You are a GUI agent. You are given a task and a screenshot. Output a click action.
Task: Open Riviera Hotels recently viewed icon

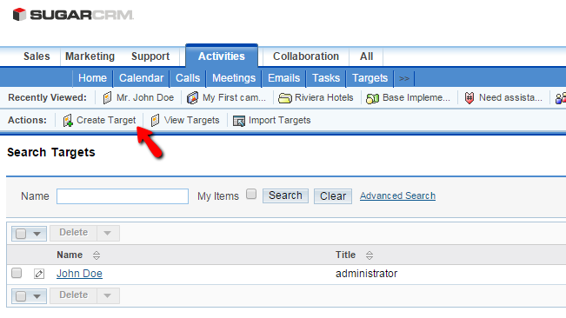click(x=285, y=98)
